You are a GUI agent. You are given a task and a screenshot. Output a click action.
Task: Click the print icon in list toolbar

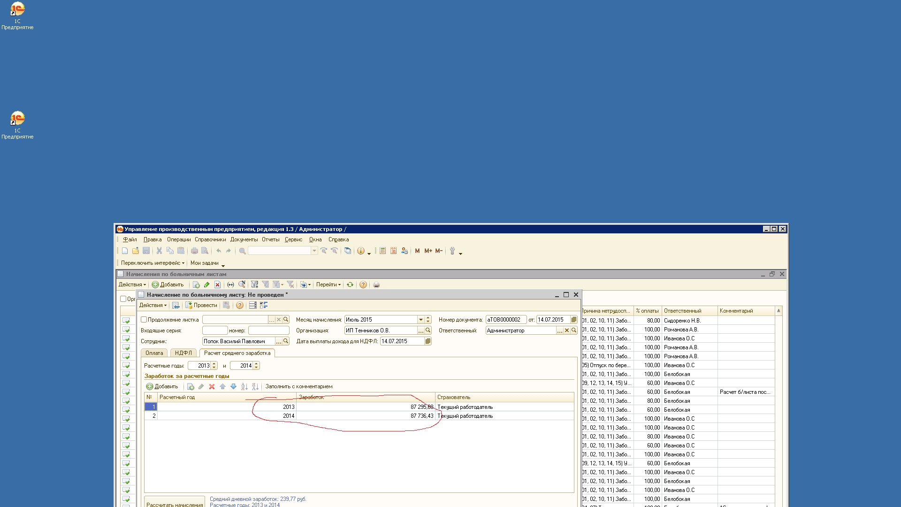tap(376, 285)
